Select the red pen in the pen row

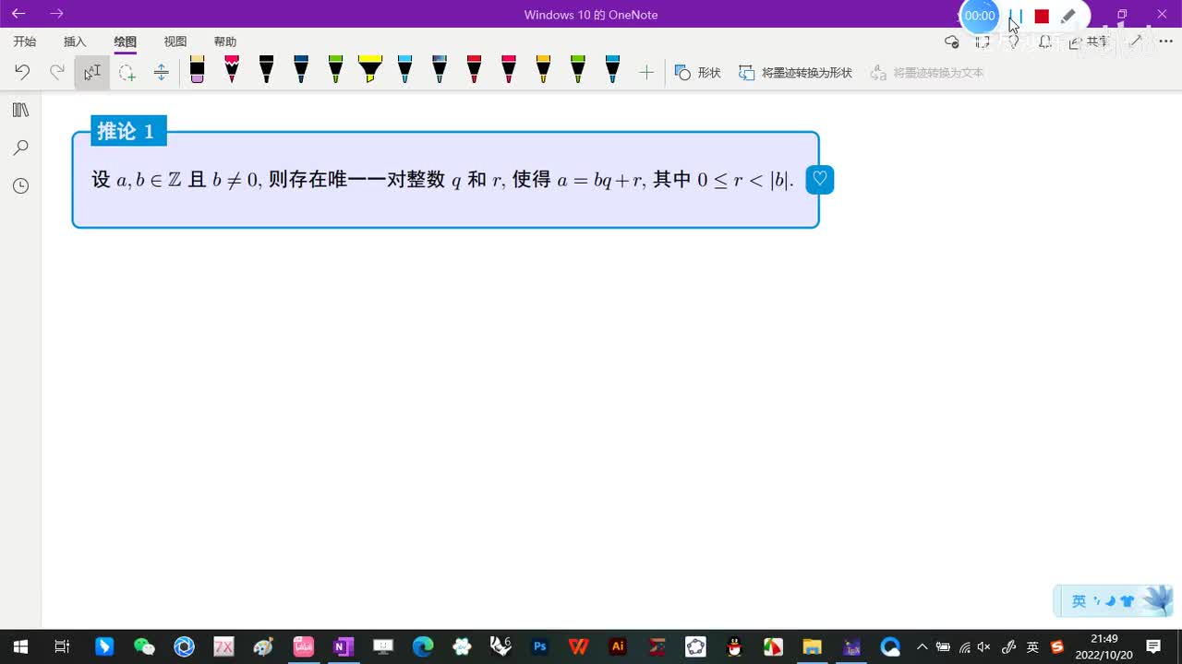click(474, 70)
